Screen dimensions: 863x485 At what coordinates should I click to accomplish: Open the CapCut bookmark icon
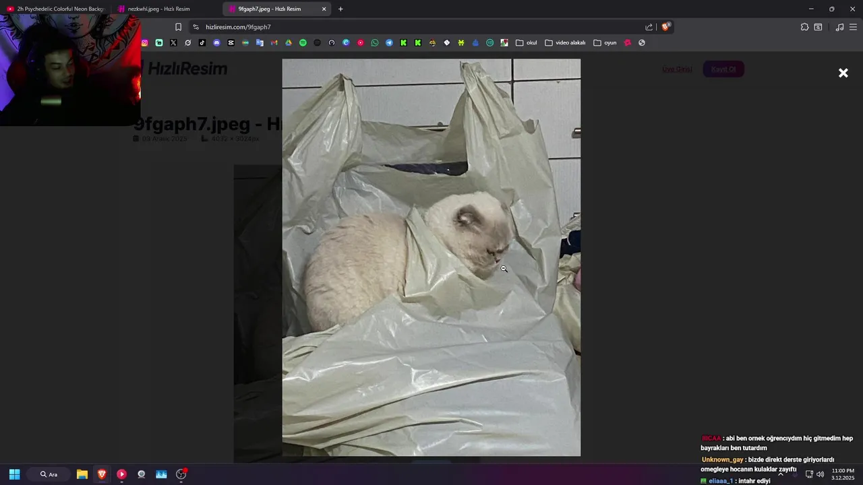click(231, 42)
